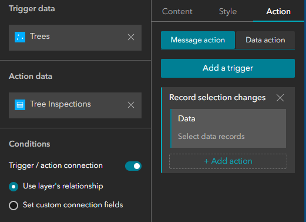Screen dimensions: 306x222
Task: Remove Trees trigger data with X
Action: 131,37
